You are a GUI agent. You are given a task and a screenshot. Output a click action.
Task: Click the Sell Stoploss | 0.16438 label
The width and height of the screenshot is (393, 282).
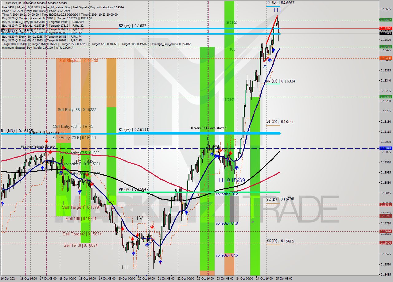click(x=79, y=61)
